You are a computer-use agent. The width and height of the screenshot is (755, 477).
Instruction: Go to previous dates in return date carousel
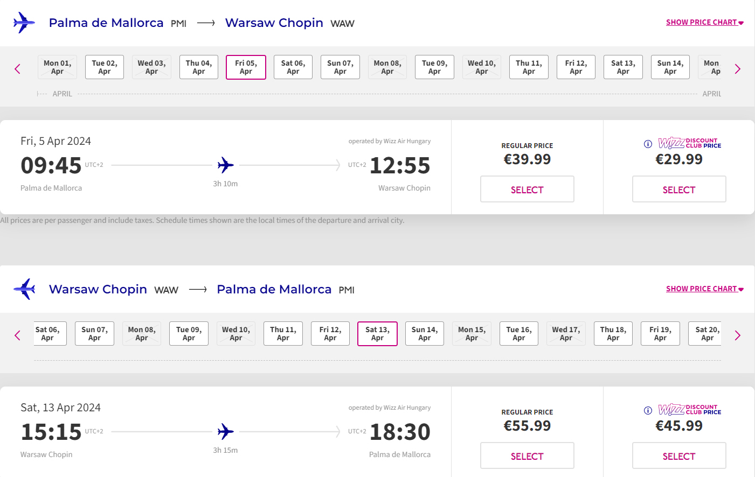(x=17, y=335)
